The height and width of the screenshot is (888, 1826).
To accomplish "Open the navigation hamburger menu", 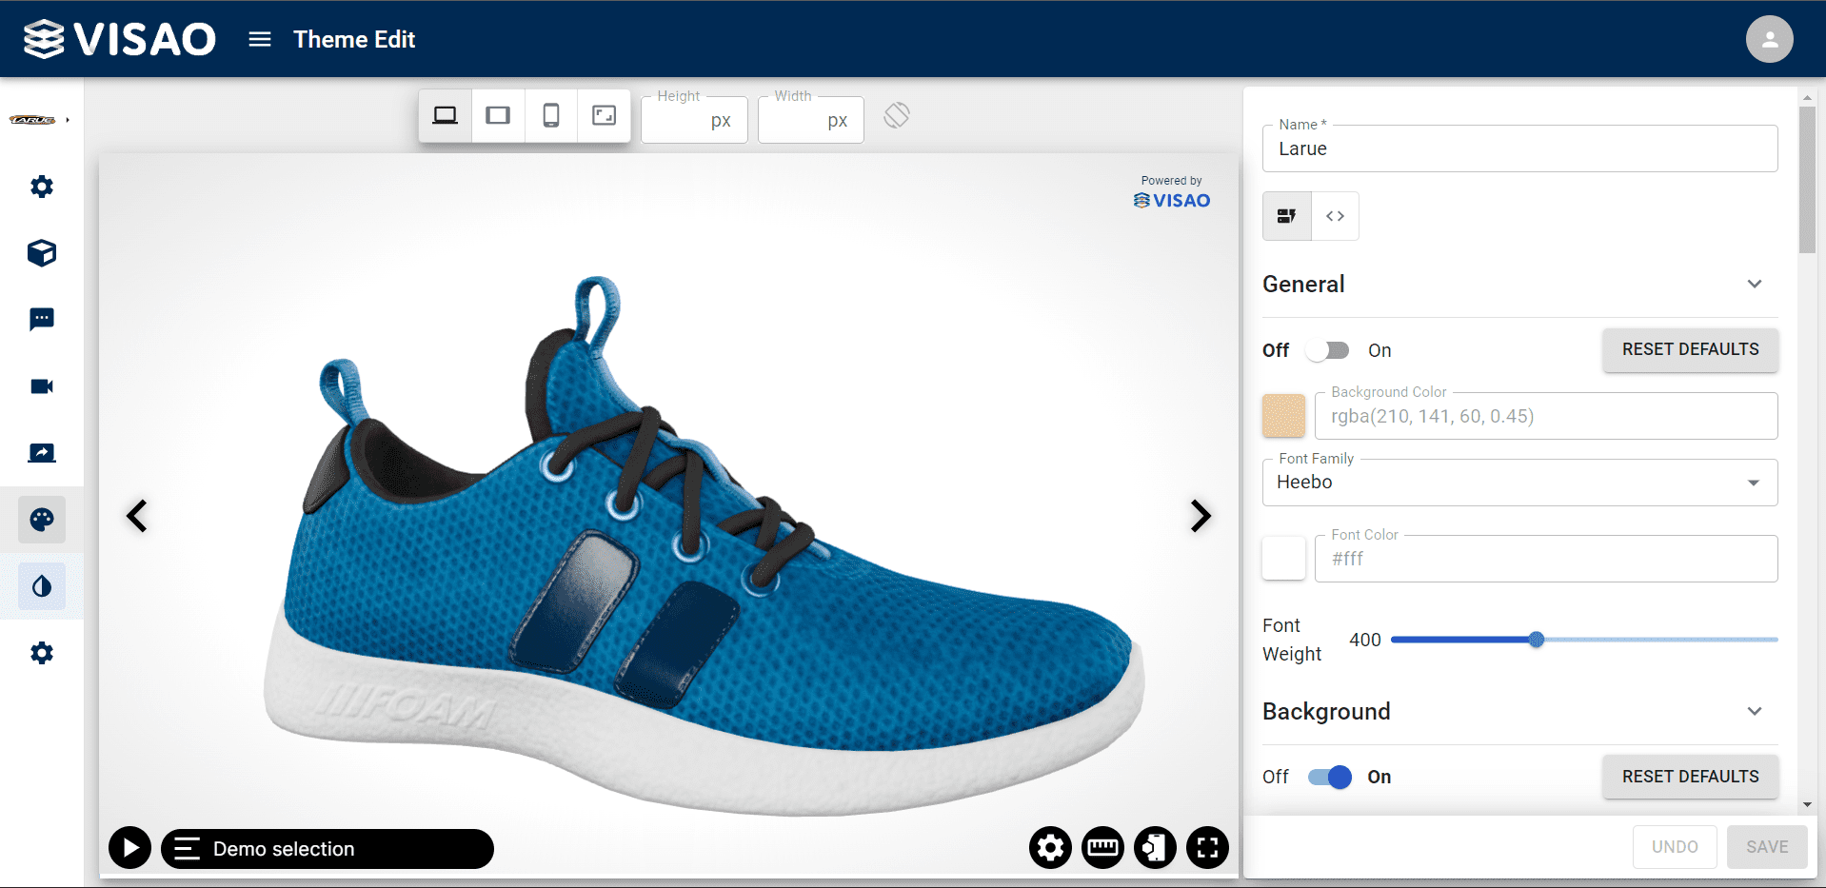I will [259, 39].
